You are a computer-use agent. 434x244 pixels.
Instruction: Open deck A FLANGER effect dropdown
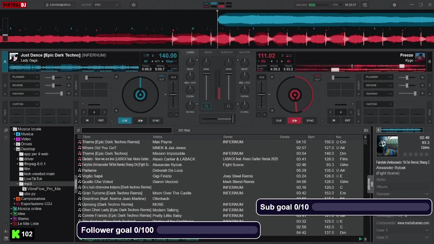(x=25, y=77)
